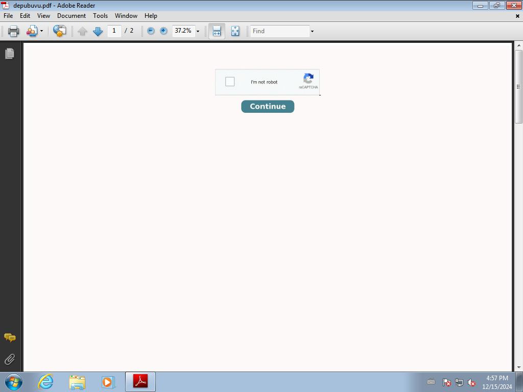Click the globe web conference icon

(60, 31)
